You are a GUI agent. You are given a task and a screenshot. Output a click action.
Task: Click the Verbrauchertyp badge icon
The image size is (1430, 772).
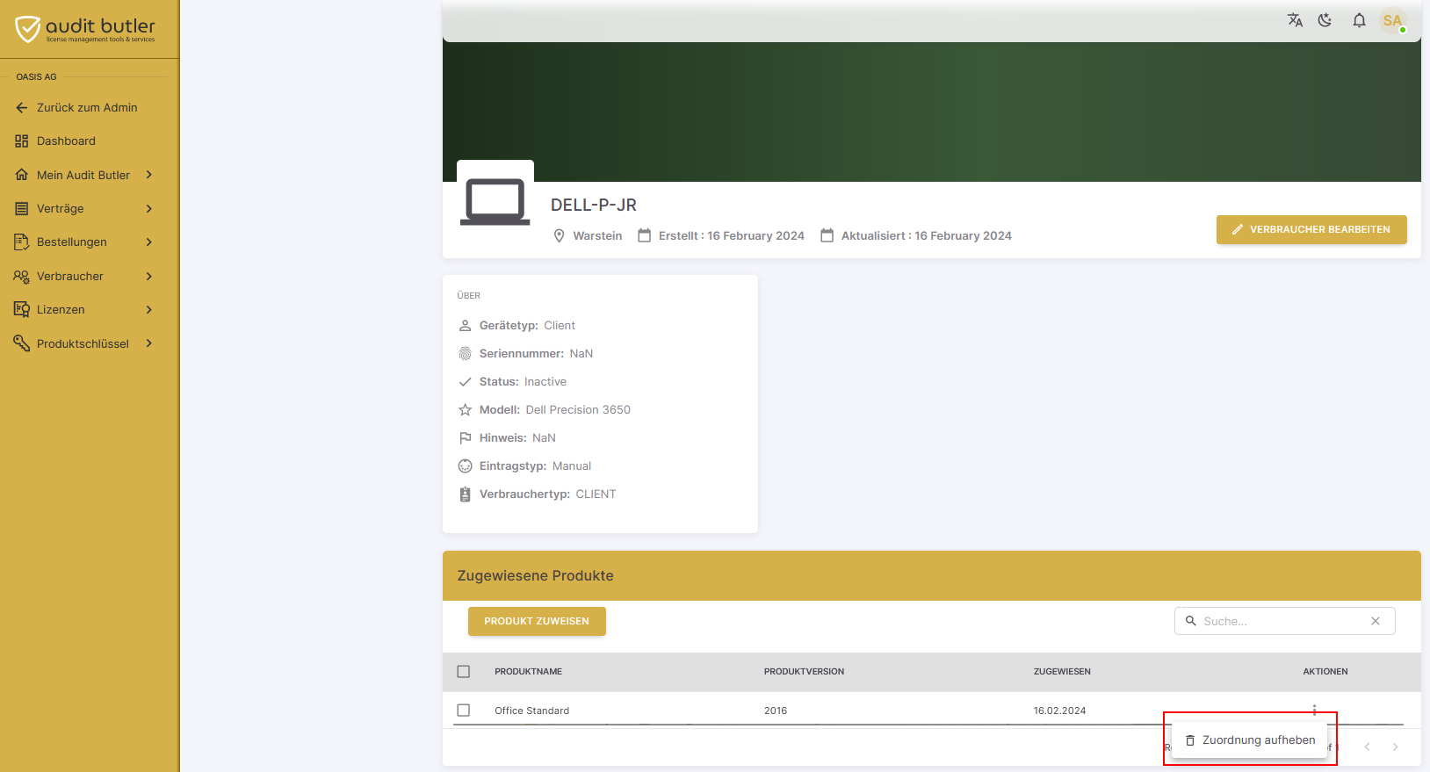pyautogui.click(x=466, y=494)
